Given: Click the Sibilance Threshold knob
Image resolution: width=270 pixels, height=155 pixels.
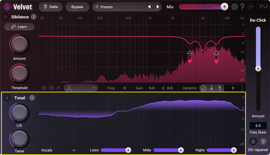Looking at the screenshot, I should (19, 73).
